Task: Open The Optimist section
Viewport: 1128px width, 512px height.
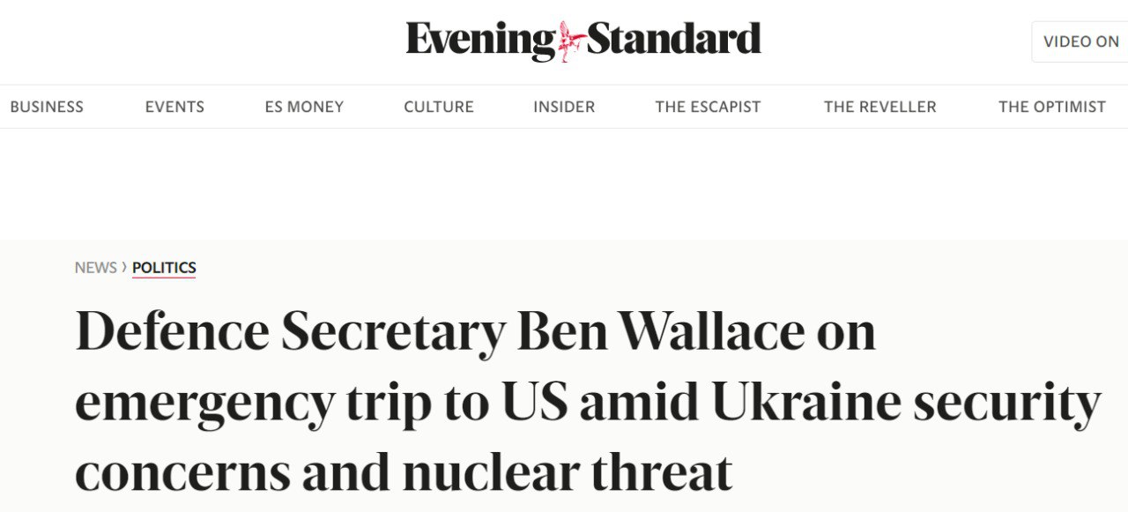Action: [1051, 107]
